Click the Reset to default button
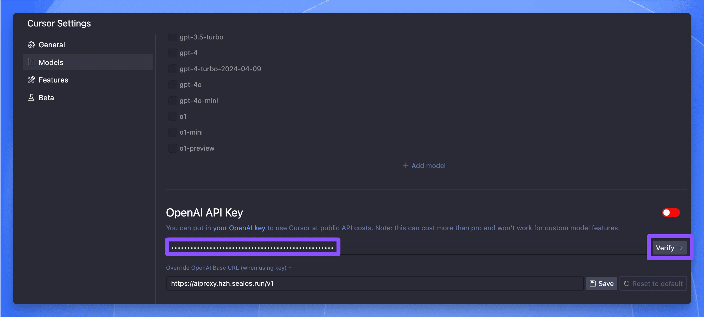704x317 pixels. (x=653, y=283)
